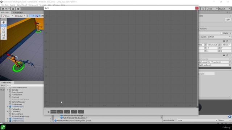Click the Position Y value field
The width and height of the screenshot is (232, 130).
click(212, 45)
